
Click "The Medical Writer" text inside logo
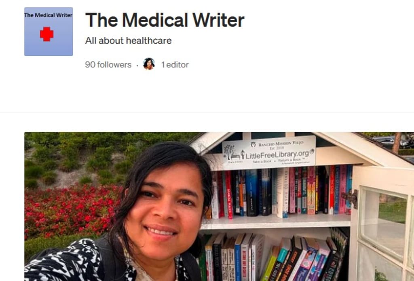[x=49, y=15]
